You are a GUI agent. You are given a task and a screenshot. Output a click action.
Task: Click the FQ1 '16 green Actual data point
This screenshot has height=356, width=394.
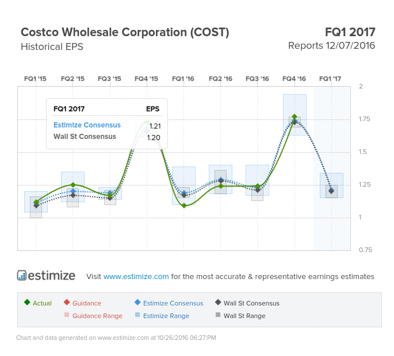184,206
